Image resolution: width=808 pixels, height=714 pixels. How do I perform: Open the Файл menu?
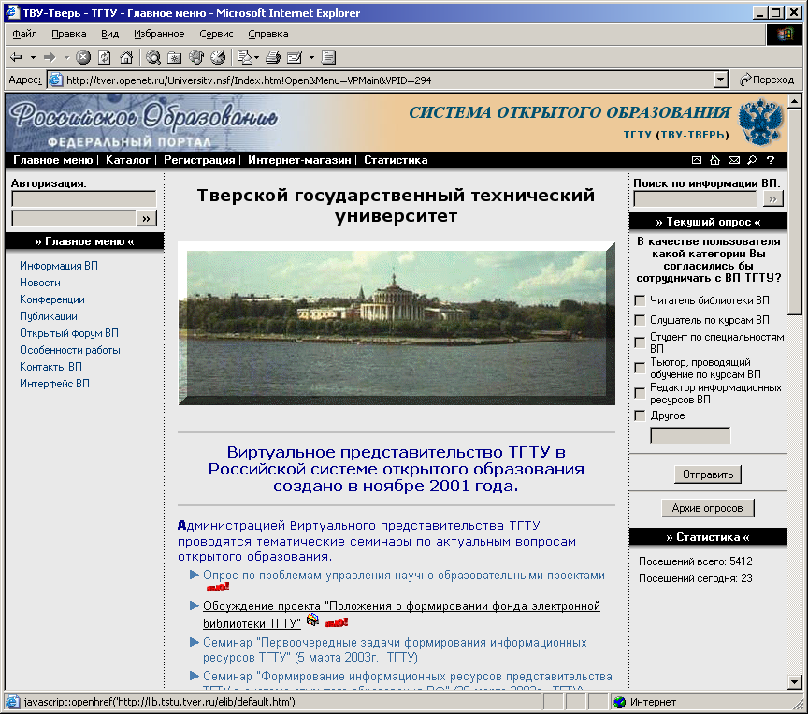(24, 34)
